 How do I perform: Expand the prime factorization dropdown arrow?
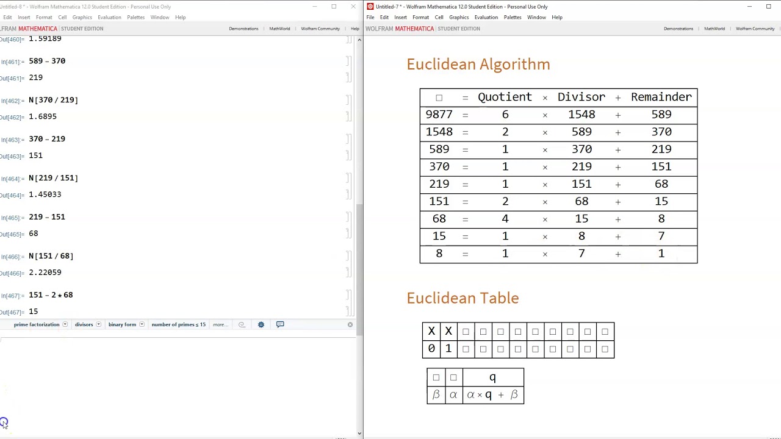(x=65, y=324)
